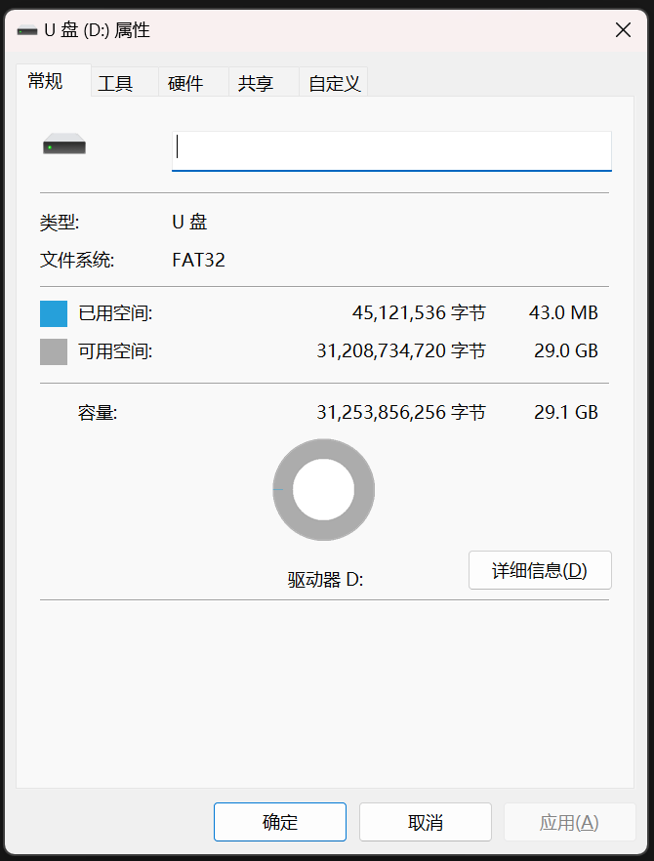The height and width of the screenshot is (861, 654).
Task: Click the disk usage donut chart
Action: pos(324,489)
